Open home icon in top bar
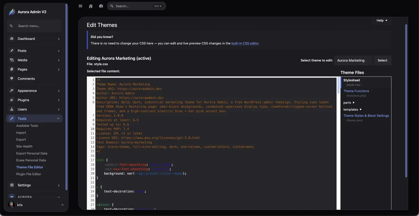The image size is (419, 216). tap(91, 6)
